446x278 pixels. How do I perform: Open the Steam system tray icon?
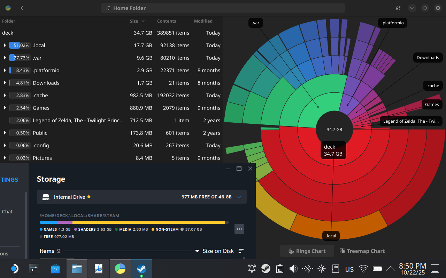[266, 269]
